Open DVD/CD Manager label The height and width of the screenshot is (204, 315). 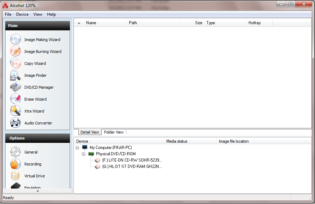39,87
